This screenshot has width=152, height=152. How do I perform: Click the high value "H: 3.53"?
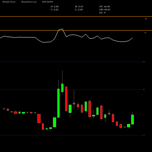pyautogui.click(x=79, y=6)
